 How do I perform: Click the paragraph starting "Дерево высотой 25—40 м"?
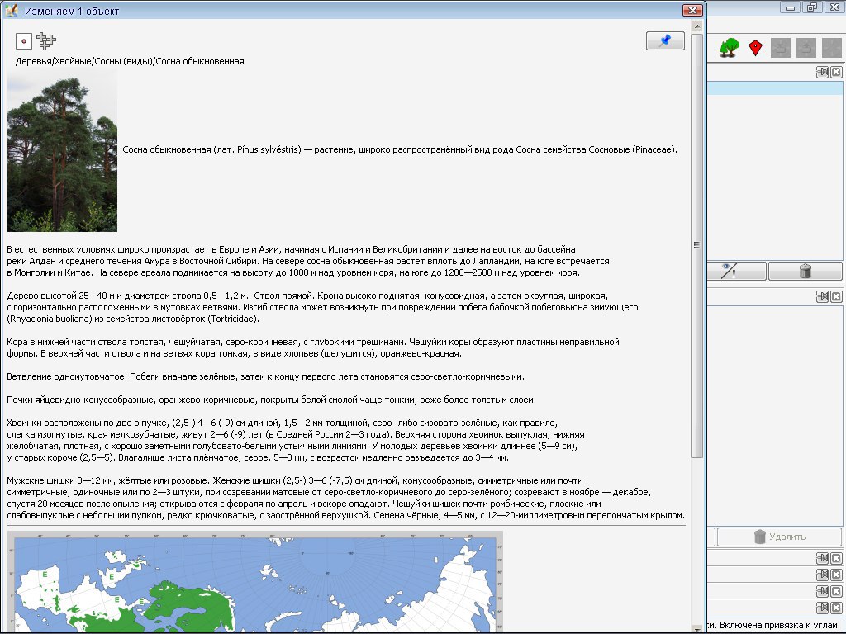[322, 307]
